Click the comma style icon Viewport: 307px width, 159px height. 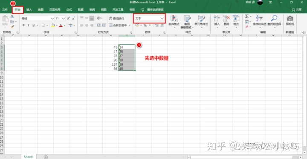[150, 25]
